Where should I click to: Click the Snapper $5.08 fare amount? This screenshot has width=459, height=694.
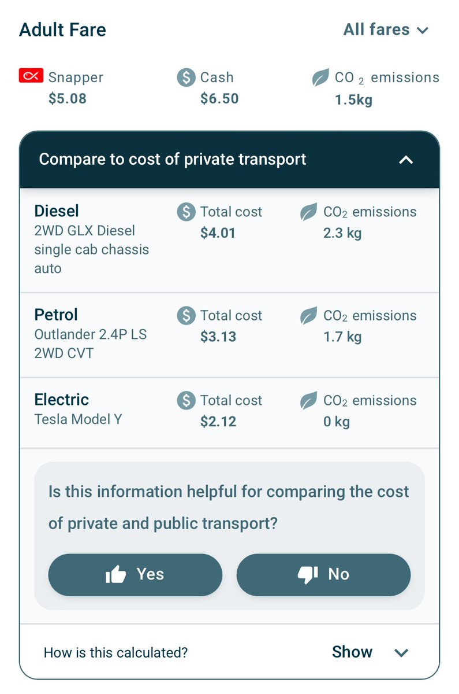click(x=68, y=99)
